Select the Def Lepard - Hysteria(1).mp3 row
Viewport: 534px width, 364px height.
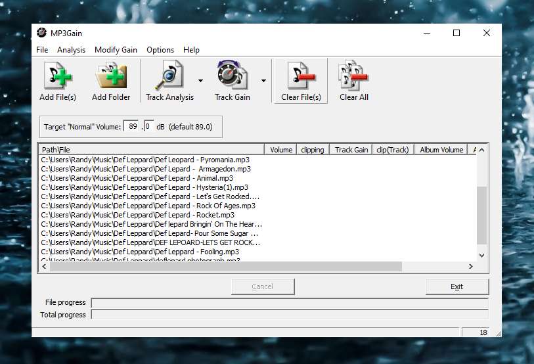pyautogui.click(x=145, y=187)
